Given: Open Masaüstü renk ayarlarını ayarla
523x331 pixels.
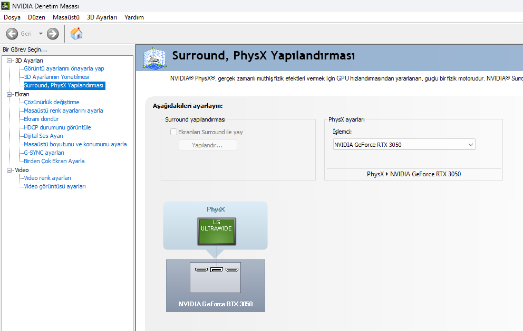Looking at the screenshot, I should point(63,111).
